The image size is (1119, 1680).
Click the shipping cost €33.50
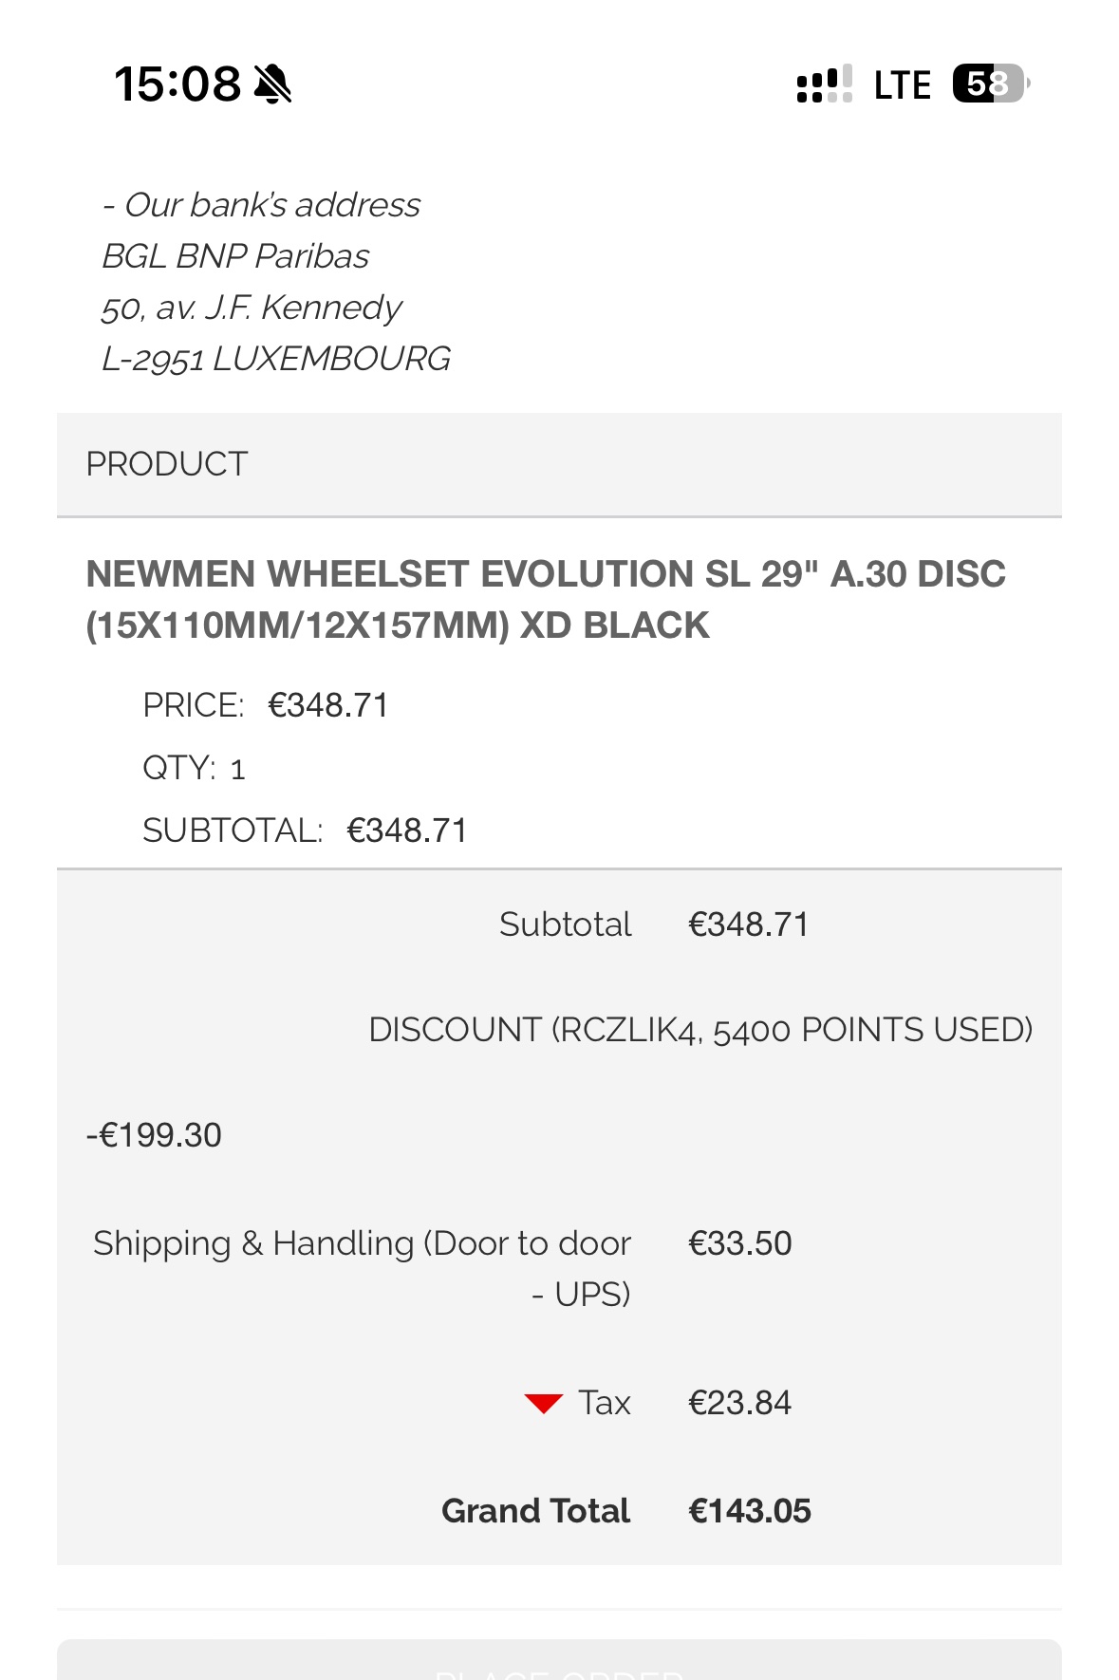(739, 1243)
